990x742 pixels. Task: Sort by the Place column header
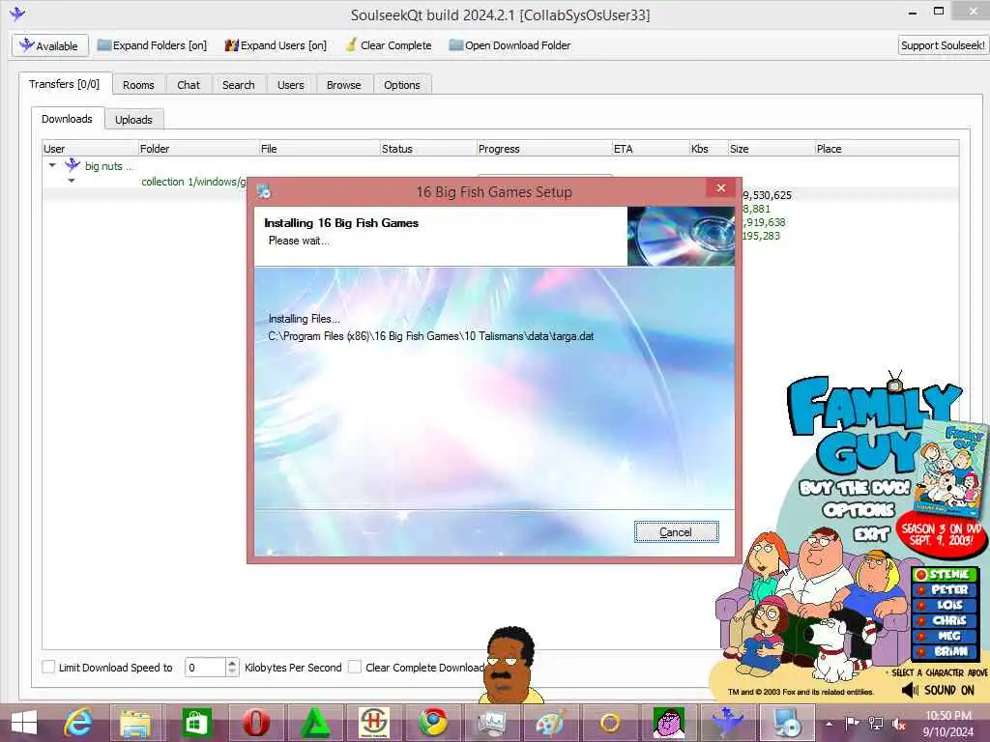tap(887, 149)
